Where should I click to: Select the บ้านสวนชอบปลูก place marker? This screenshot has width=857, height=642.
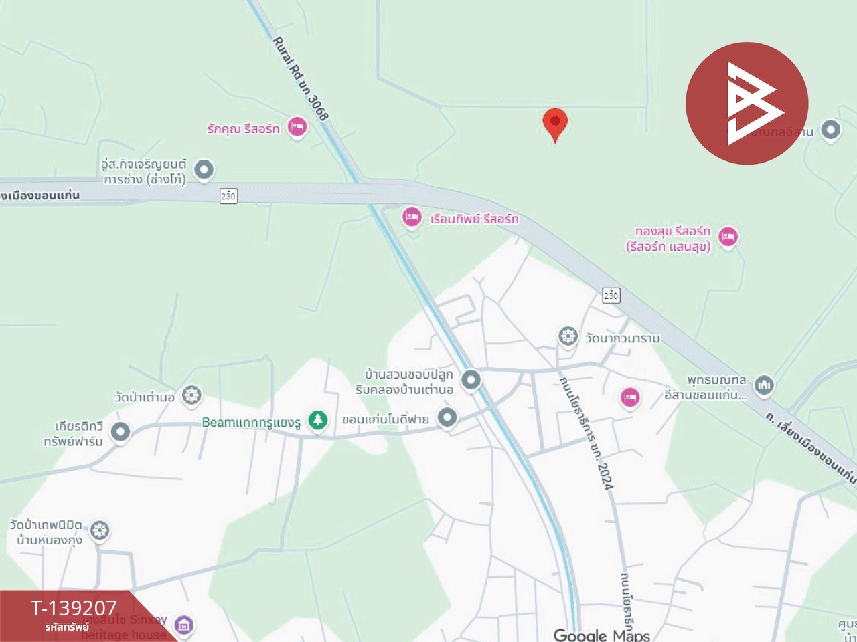pos(471,381)
